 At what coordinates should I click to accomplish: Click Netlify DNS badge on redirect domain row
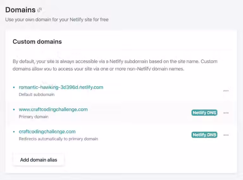pyautogui.click(x=204, y=135)
